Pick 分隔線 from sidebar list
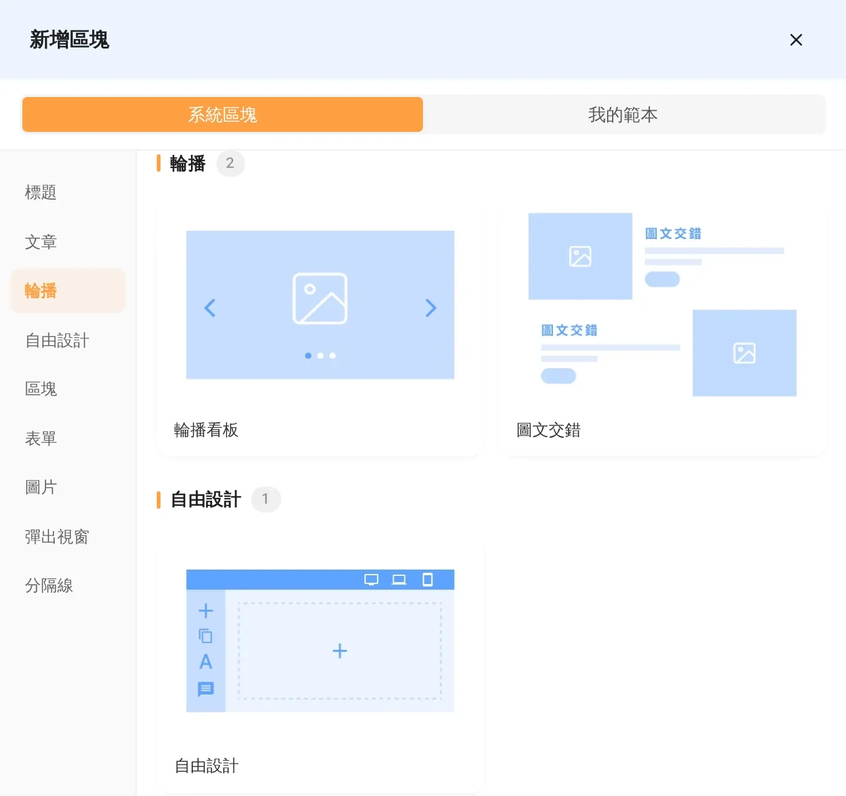 (x=49, y=586)
